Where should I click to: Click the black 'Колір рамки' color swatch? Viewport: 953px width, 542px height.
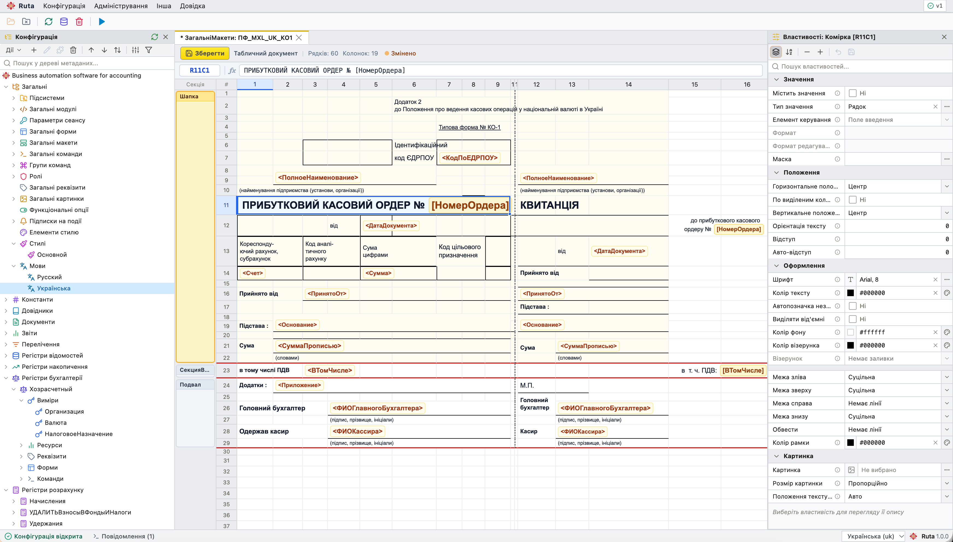point(850,443)
